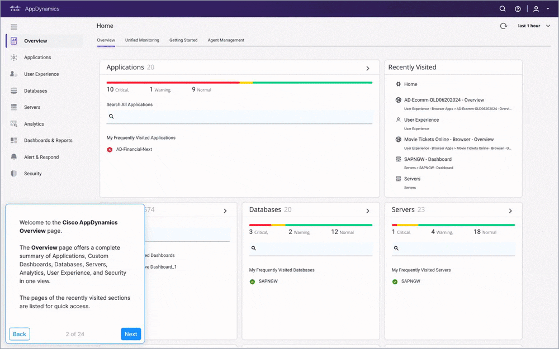Click the help question mark icon
559x349 pixels.
(x=518, y=8)
